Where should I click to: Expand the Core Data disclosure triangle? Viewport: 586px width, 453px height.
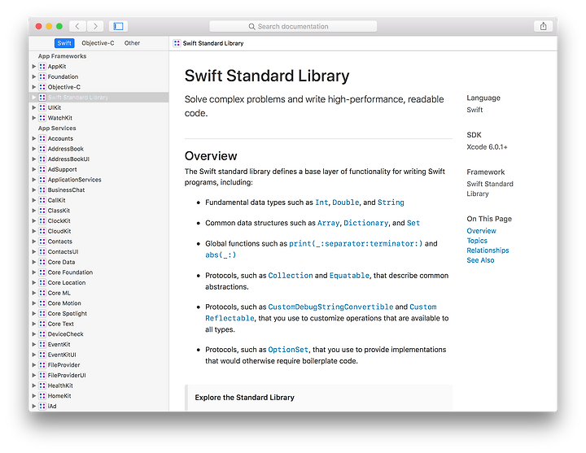pos(34,262)
